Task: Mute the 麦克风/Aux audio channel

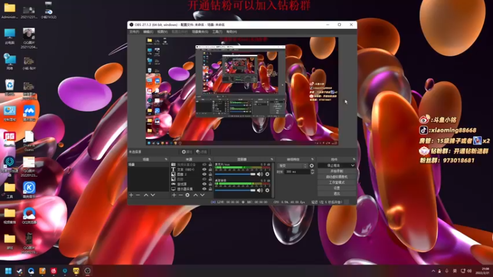Action: (x=259, y=174)
